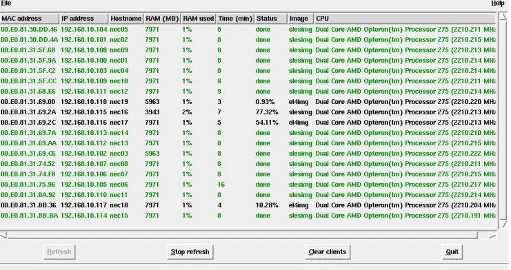Click status 54.11%
Screen dimensions: 511x270
click(267, 123)
